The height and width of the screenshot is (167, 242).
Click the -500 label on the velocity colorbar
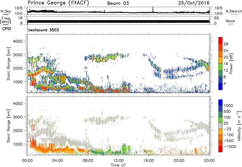[x=229, y=141]
